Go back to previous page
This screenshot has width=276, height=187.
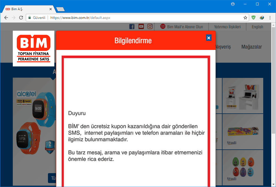point(6,18)
